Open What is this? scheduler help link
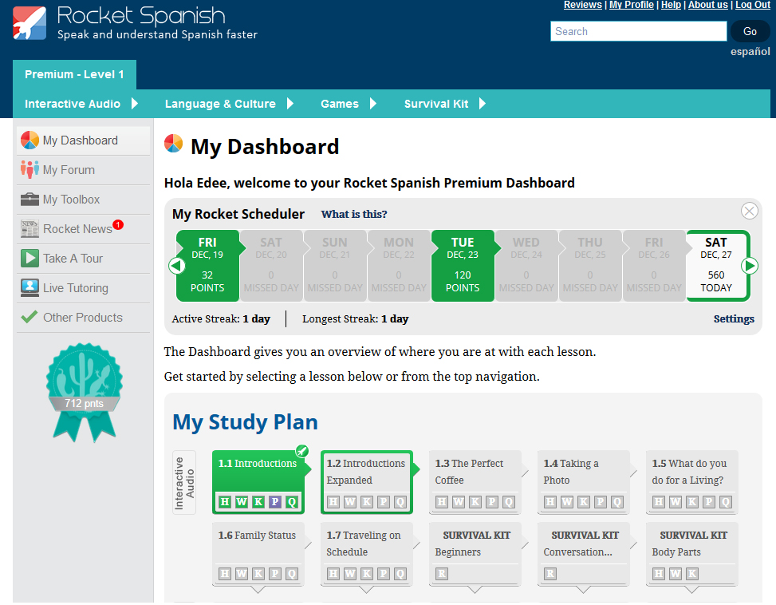 pyautogui.click(x=354, y=215)
